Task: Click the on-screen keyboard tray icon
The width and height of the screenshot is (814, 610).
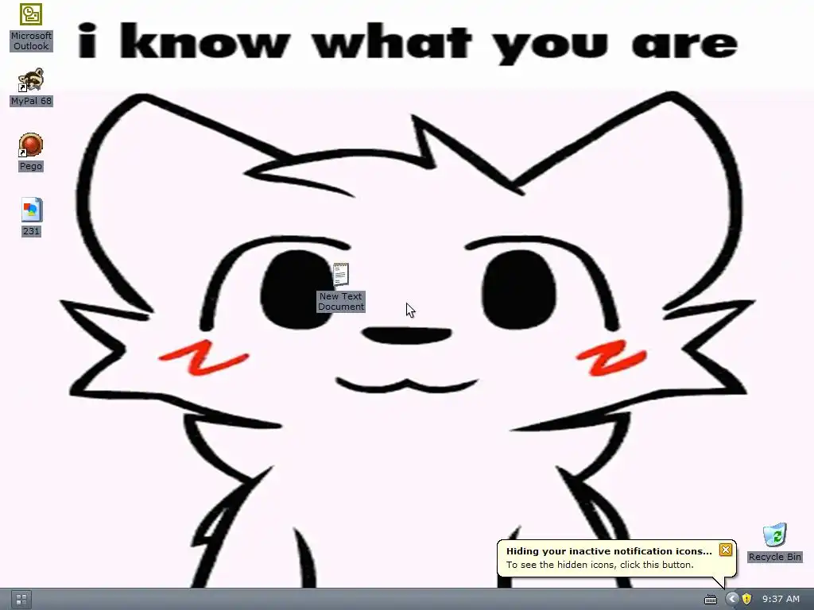Action: [x=710, y=600]
